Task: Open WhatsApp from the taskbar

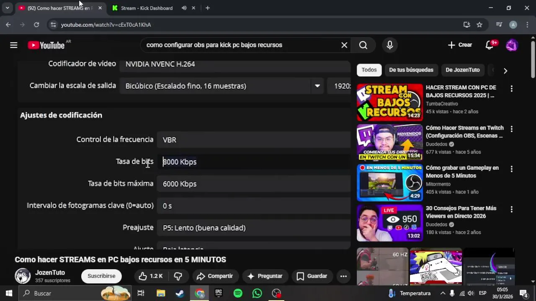Action: pyautogui.click(x=257, y=293)
